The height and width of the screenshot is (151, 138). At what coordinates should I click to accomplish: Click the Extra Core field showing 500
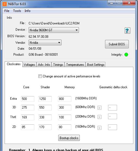[27, 99]
